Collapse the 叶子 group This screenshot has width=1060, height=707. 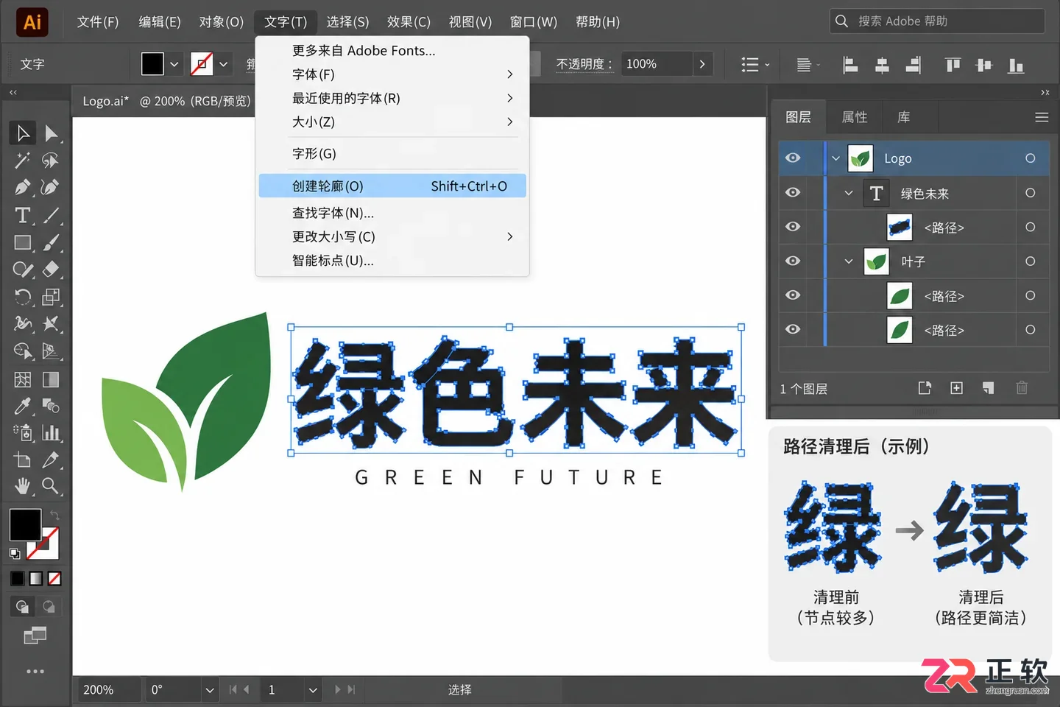tap(849, 261)
